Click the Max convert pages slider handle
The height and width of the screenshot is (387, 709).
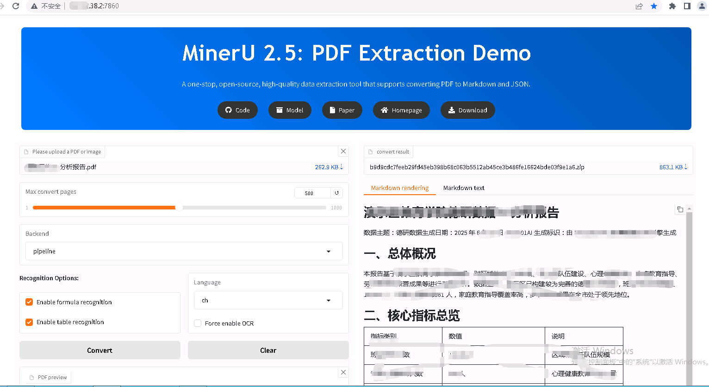[x=179, y=208]
